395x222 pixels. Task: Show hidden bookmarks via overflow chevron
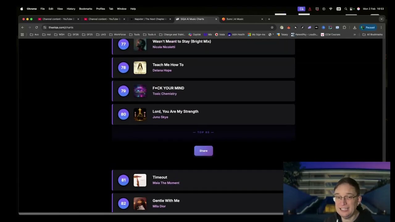click(x=355, y=35)
